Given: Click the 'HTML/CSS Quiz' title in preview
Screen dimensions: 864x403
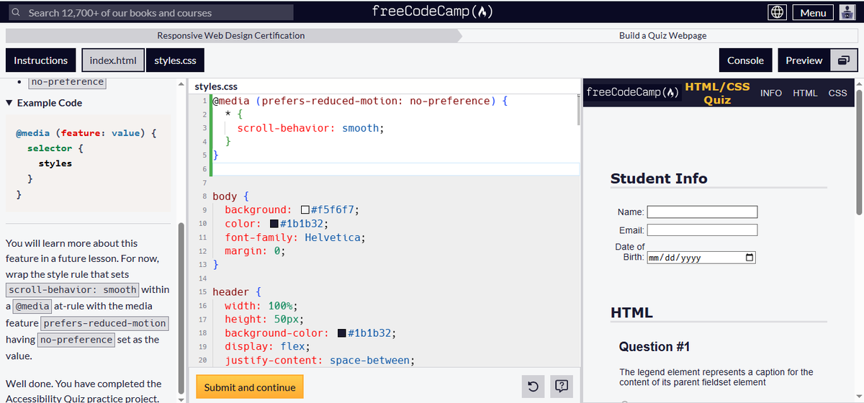Looking at the screenshot, I should coord(717,93).
